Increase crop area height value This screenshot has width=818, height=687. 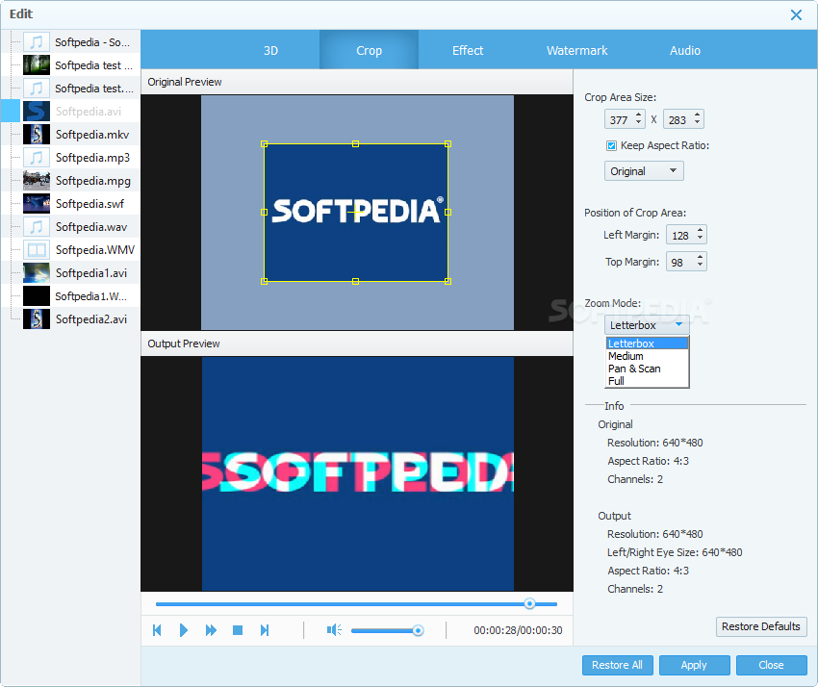point(697,114)
